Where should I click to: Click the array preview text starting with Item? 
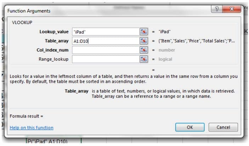click(x=197, y=41)
